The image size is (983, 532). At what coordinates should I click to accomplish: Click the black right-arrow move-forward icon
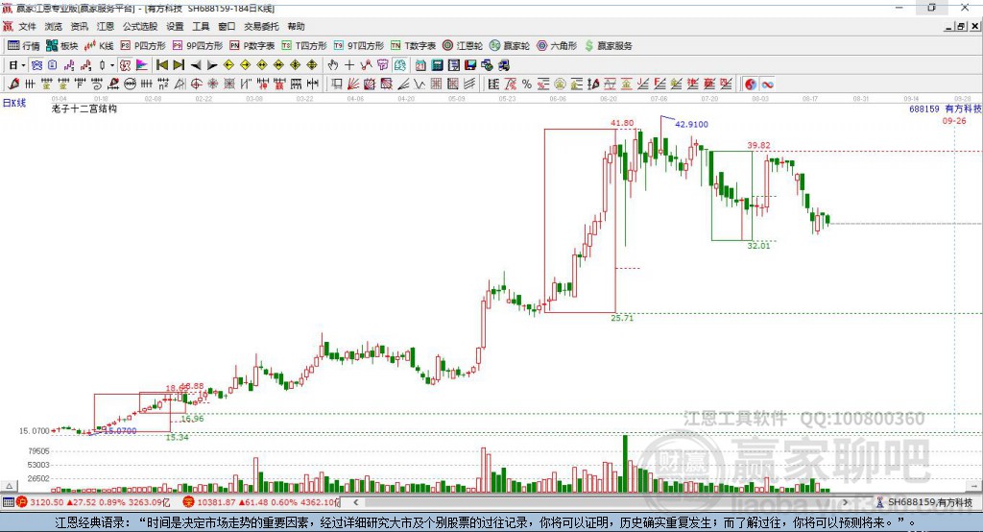(212, 65)
